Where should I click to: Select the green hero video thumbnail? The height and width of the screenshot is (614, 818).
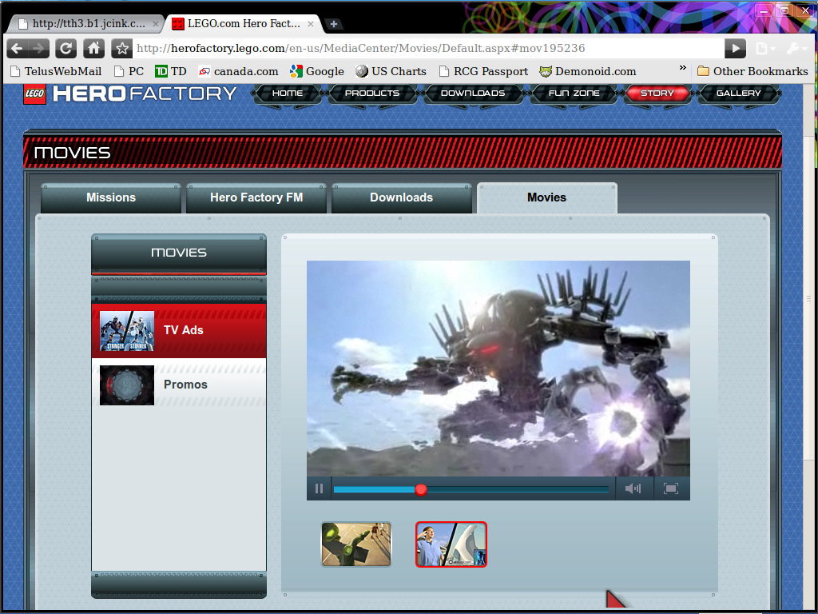pos(355,544)
